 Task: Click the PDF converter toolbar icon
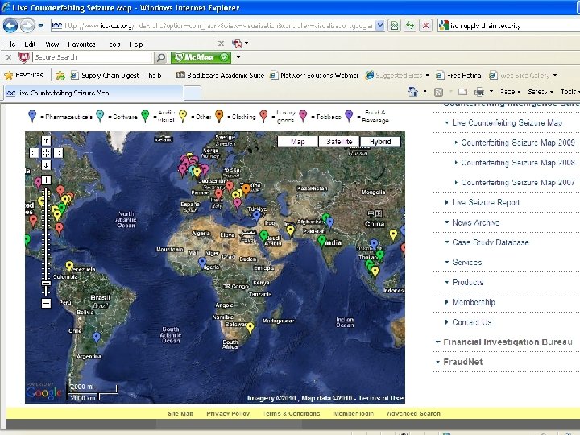237,43
